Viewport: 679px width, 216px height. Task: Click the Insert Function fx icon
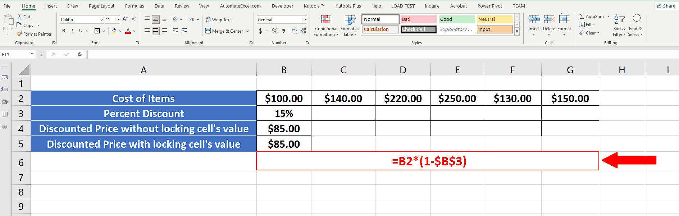(x=79, y=54)
